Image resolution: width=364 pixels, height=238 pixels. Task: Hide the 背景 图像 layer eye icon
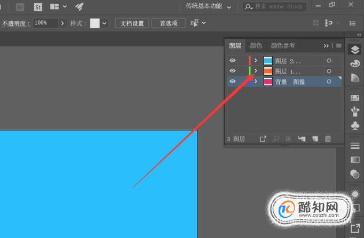click(232, 81)
